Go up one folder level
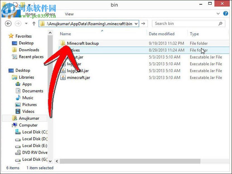Viewport: 232px width, 174px height. coord(34,23)
